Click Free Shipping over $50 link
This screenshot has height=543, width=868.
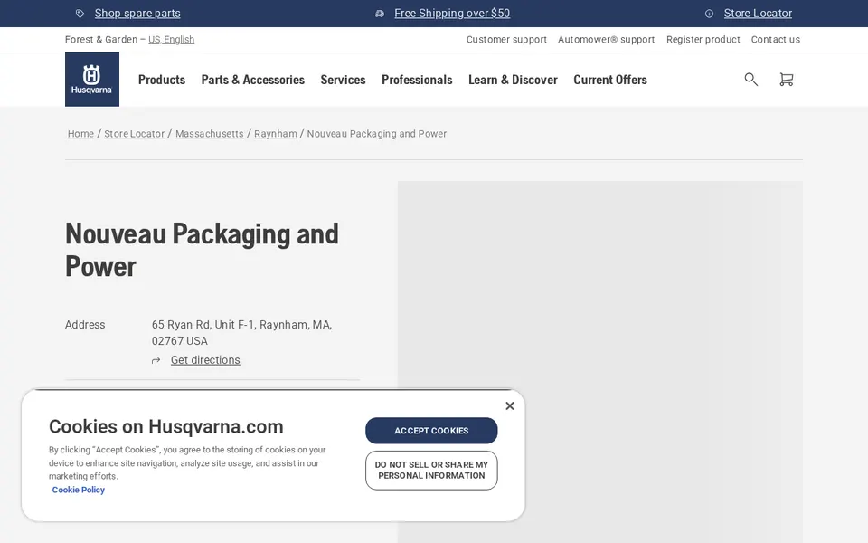(452, 14)
